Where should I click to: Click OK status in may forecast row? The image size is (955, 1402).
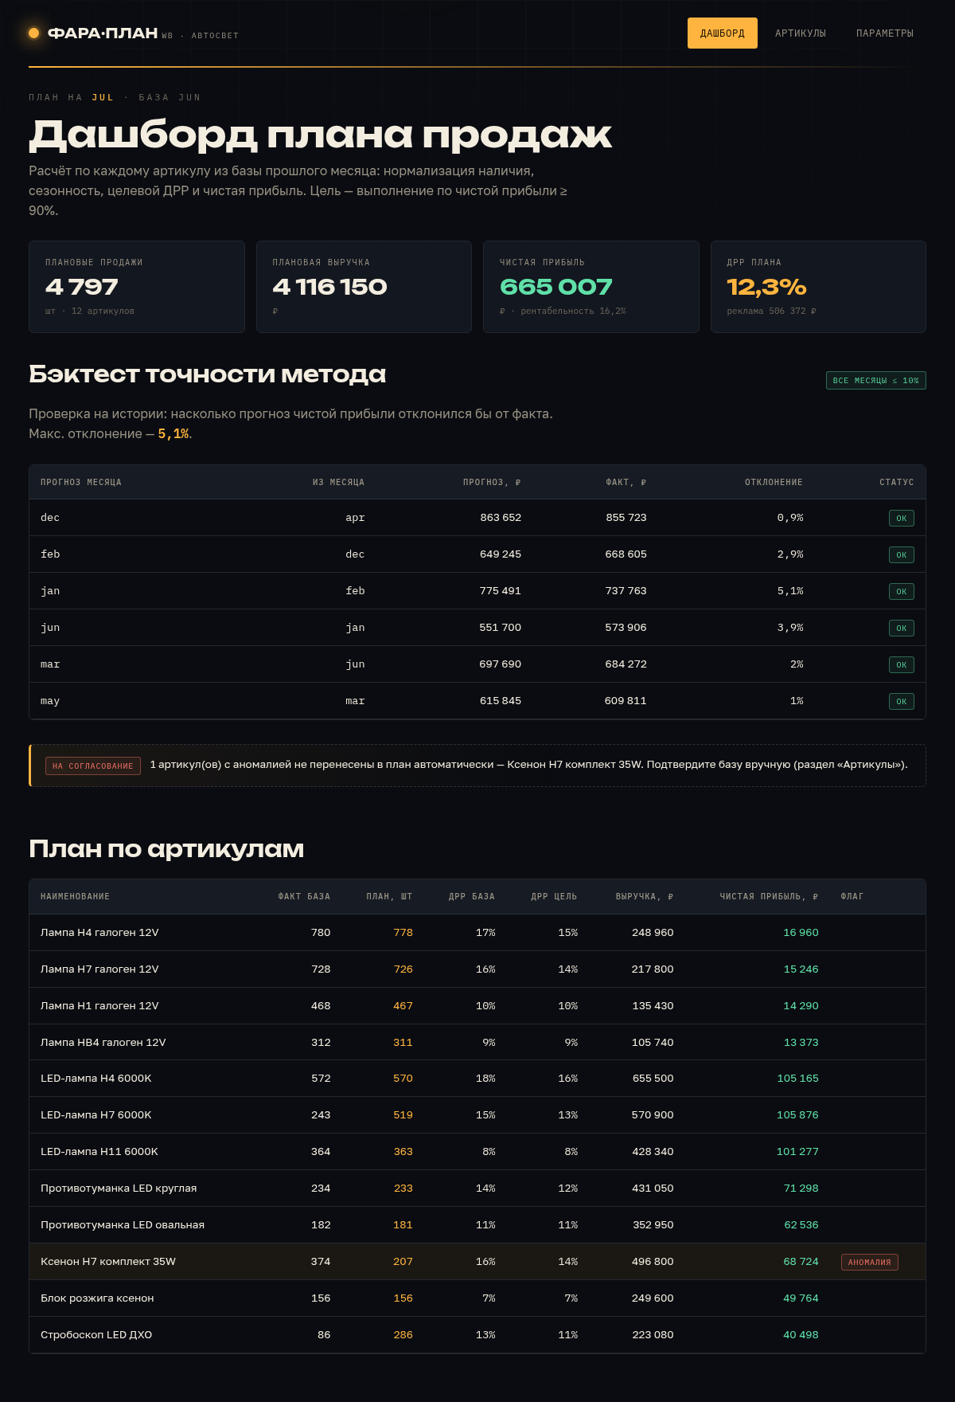[x=901, y=702]
